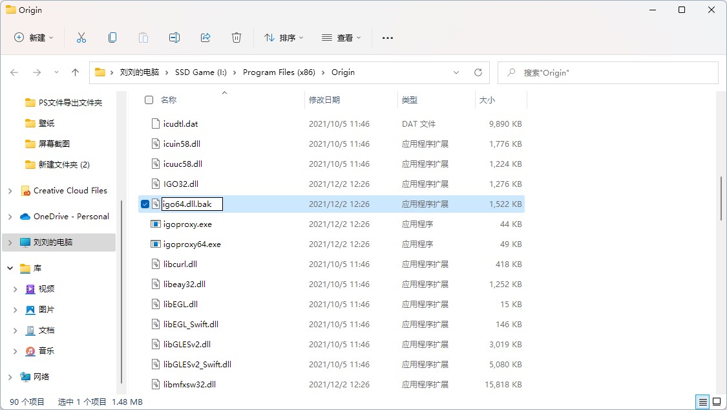Click the Paste clipboard icon

(143, 38)
